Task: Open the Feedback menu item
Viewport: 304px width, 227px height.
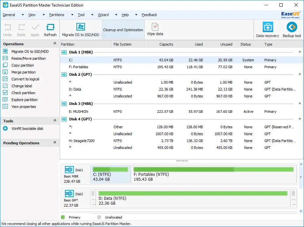Action: point(149,15)
